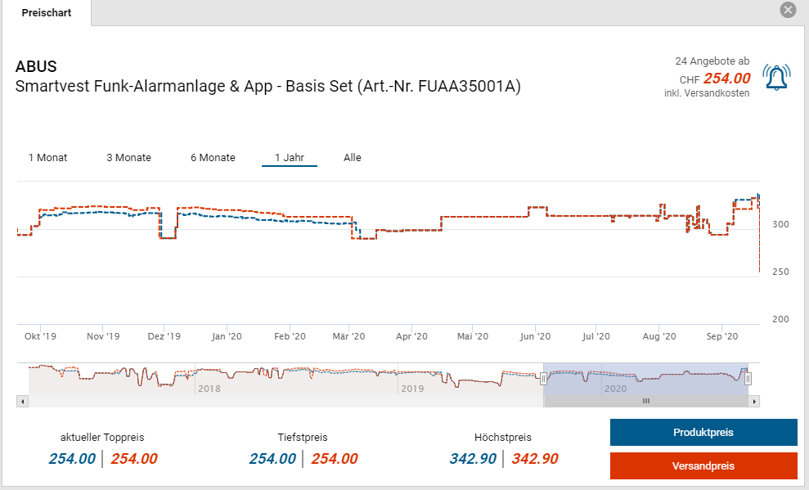Toggle the Produktpreis line
The width and height of the screenshot is (809, 490).
[703, 432]
